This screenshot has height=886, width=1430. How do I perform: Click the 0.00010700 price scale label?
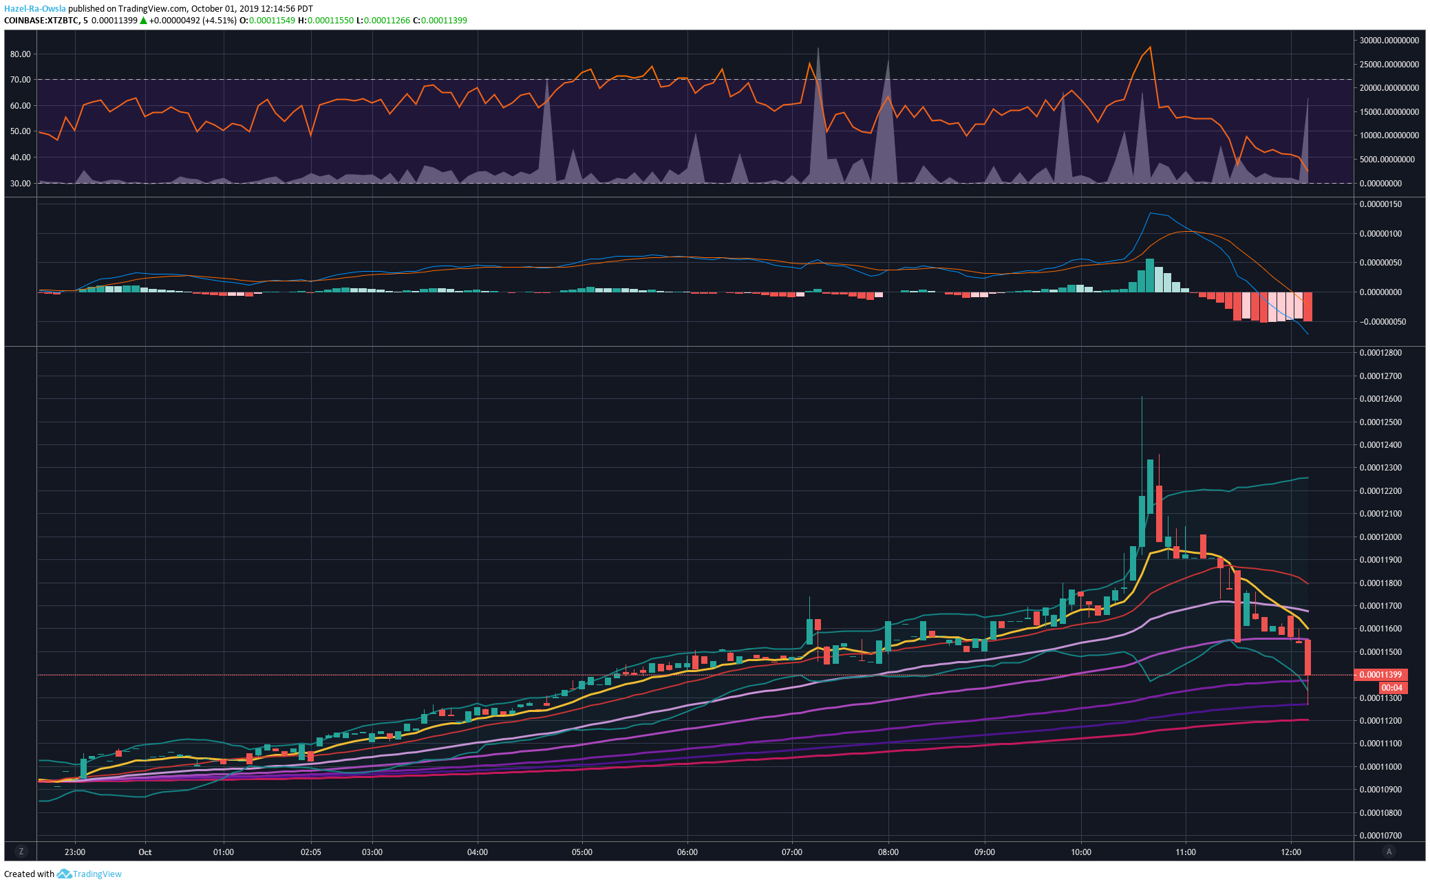pyautogui.click(x=1380, y=836)
